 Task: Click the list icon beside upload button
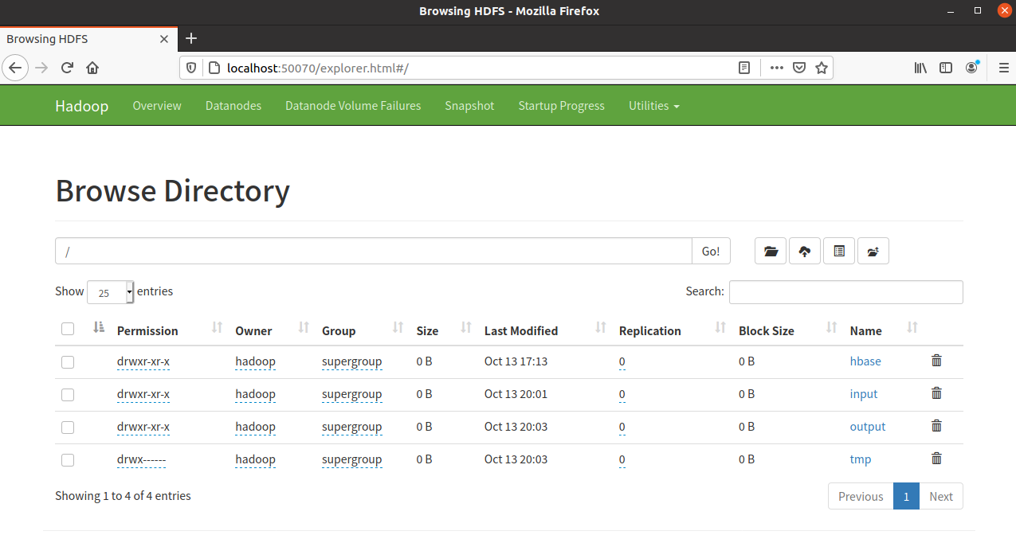coord(839,252)
